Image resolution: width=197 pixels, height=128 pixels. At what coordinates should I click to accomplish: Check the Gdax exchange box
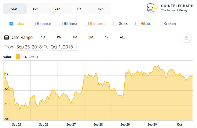pyautogui.click(x=115, y=24)
